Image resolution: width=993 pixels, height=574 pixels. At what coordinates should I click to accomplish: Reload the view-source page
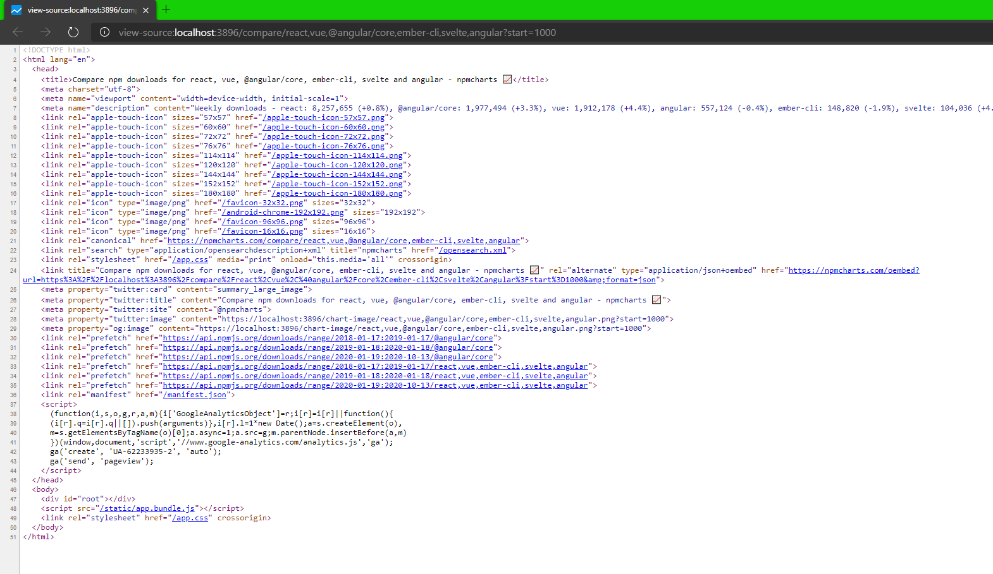point(73,32)
